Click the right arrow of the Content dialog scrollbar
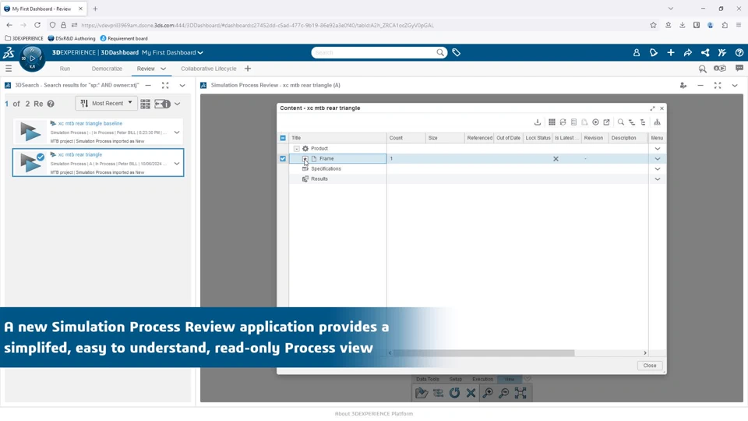 pyautogui.click(x=645, y=352)
